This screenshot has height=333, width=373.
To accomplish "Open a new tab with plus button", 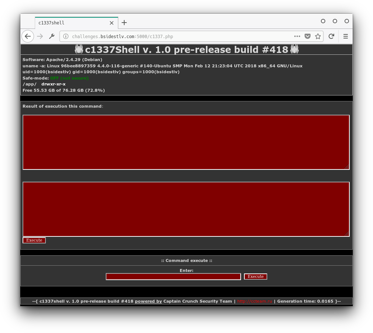I will click(x=124, y=23).
